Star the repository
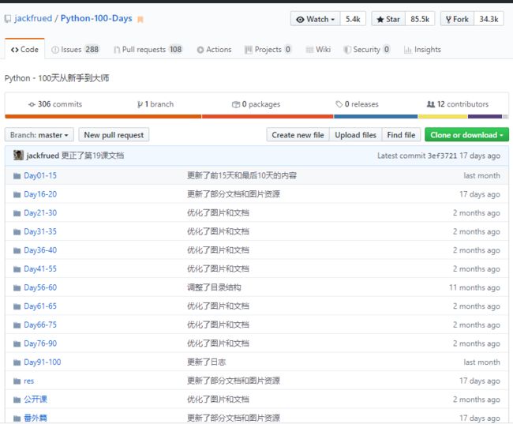Image resolution: width=513 pixels, height=424 pixels. (x=388, y=19)
